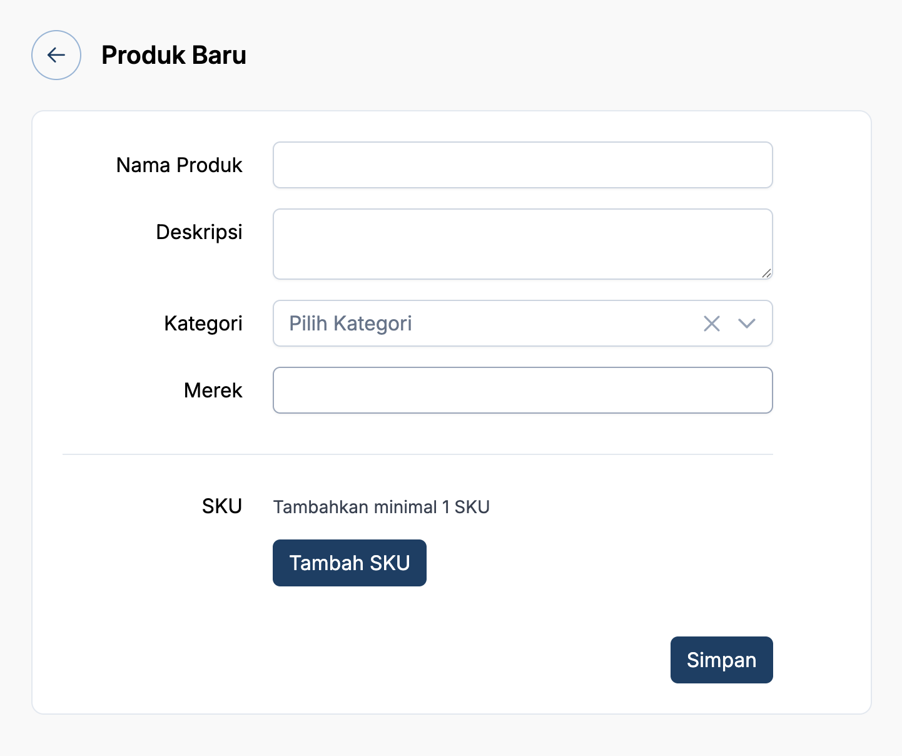Image resolution: width=902 pixels, height=756 pixels.
Task: Click the Simpan button
Action: pyautogui.click(x=721, y=660)
